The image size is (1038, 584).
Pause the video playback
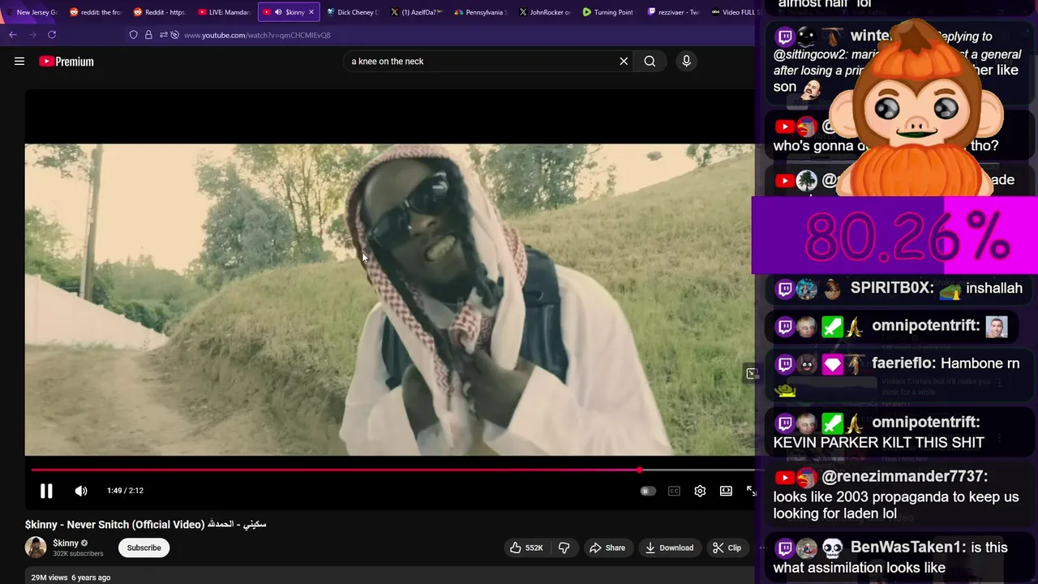[46, 491]
